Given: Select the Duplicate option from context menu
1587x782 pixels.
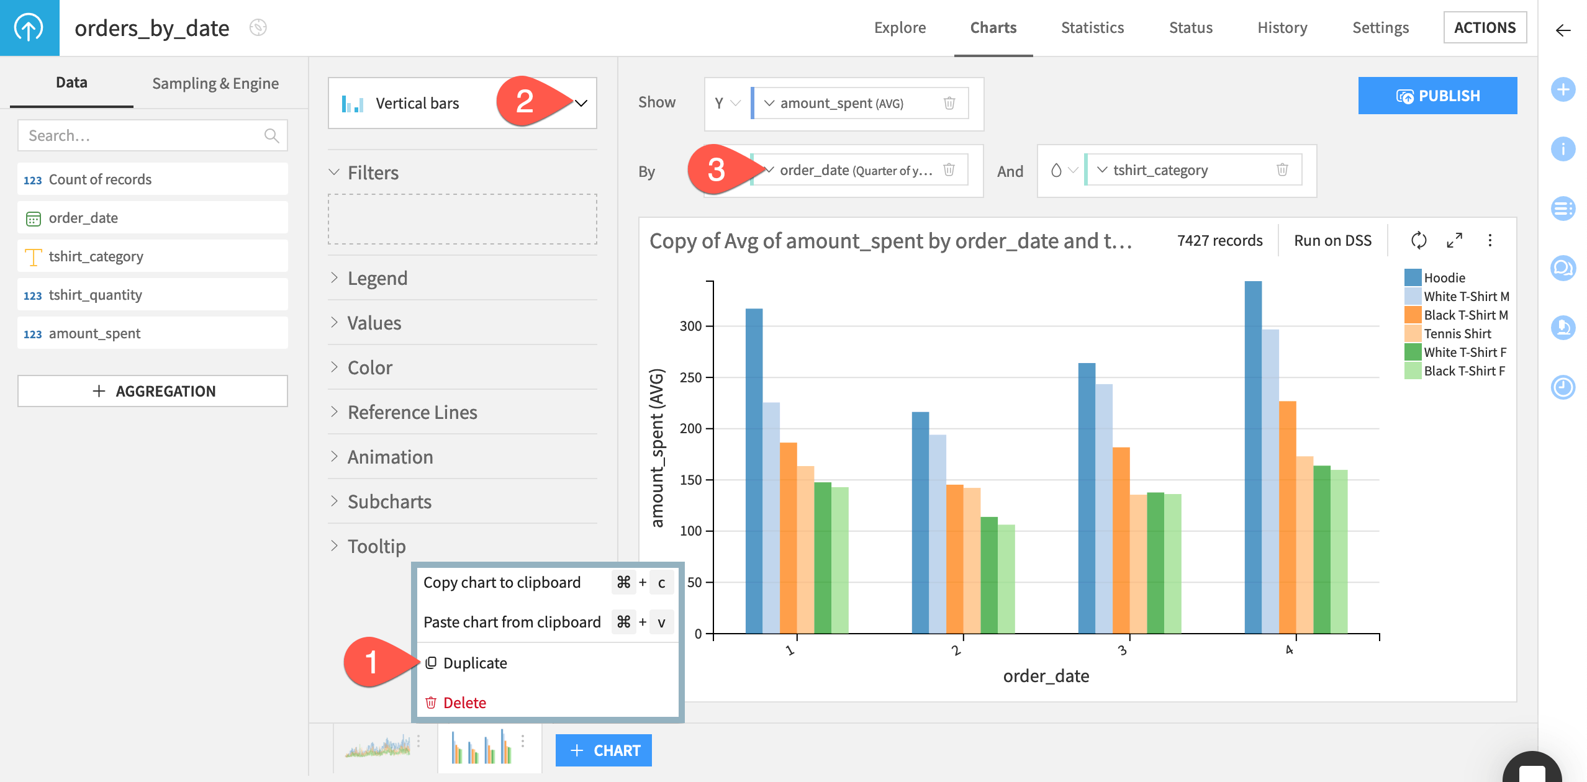Looking at the screenshot, I should point(474,663).
